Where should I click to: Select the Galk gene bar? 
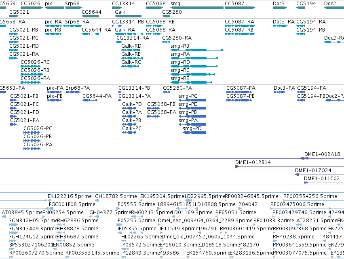128,16
